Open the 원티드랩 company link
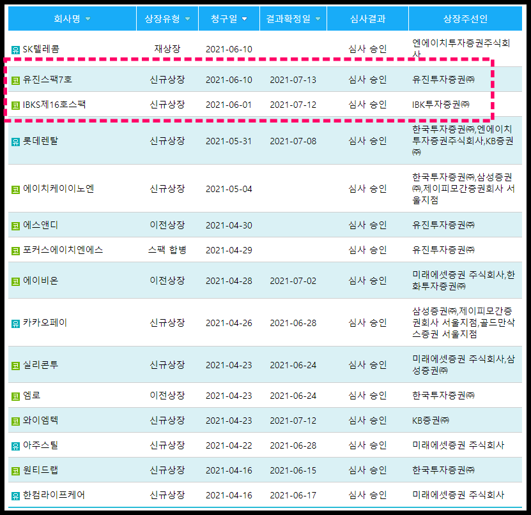Viewport: 531px width, 515px height. pyautogui.click(x=40, y=470)
